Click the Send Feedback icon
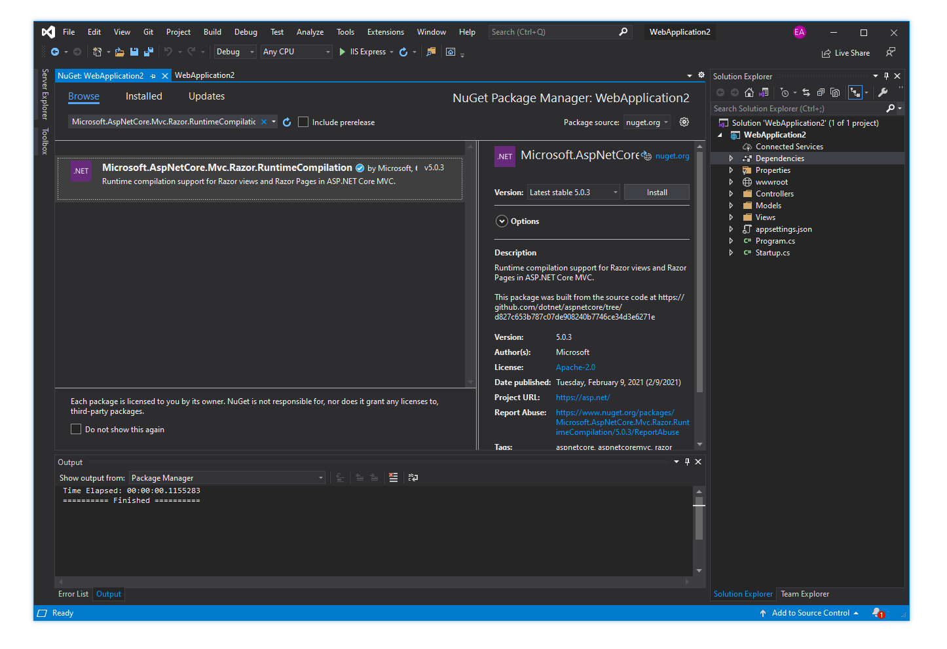 pos(891,52)
